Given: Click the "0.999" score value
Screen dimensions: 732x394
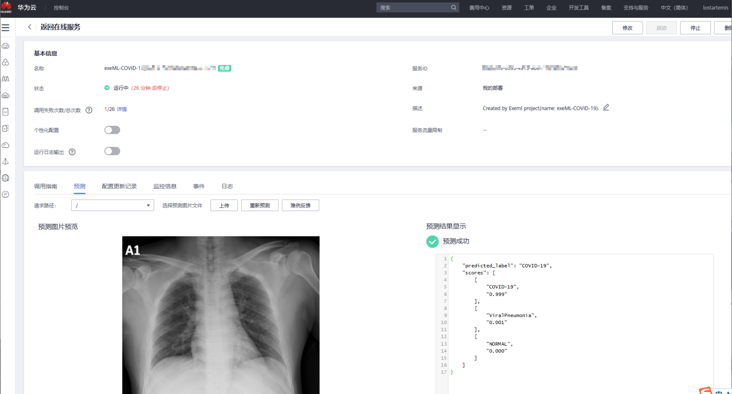Looking at the screenshot, I should click(496, 294).
